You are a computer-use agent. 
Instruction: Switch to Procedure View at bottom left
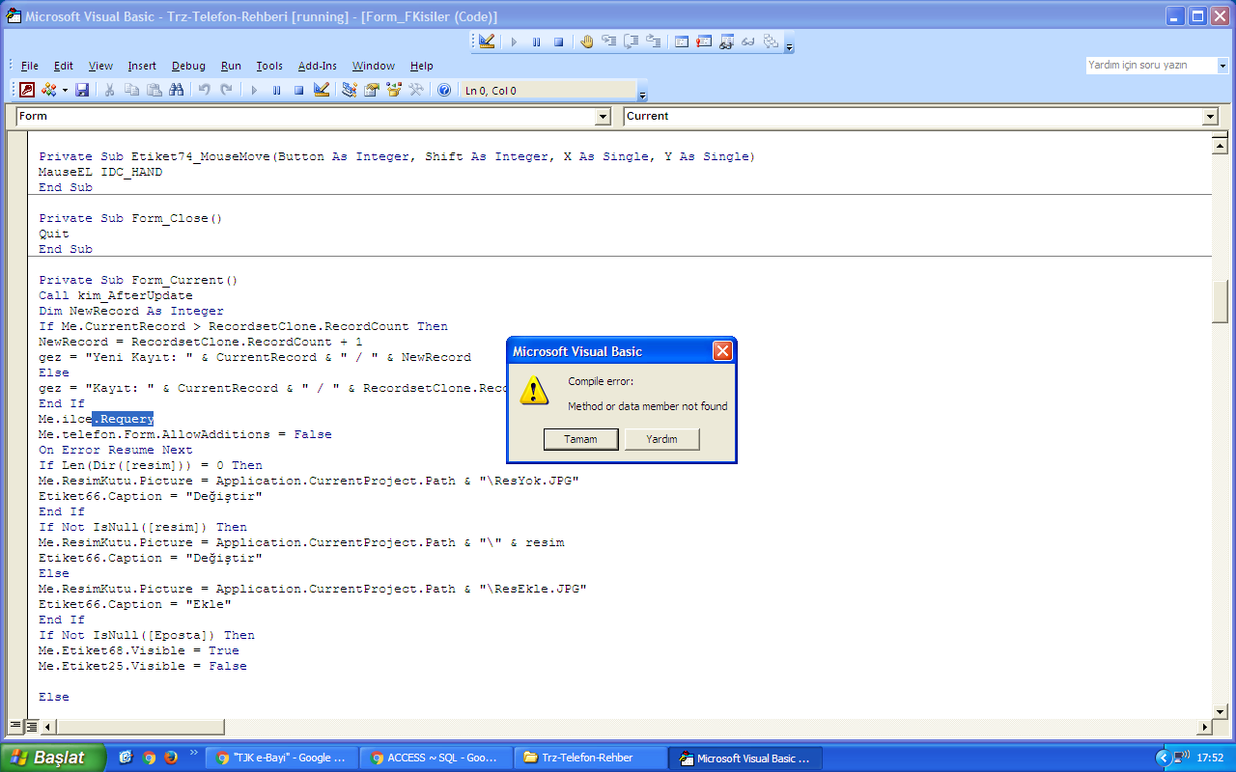pos(16,726)
